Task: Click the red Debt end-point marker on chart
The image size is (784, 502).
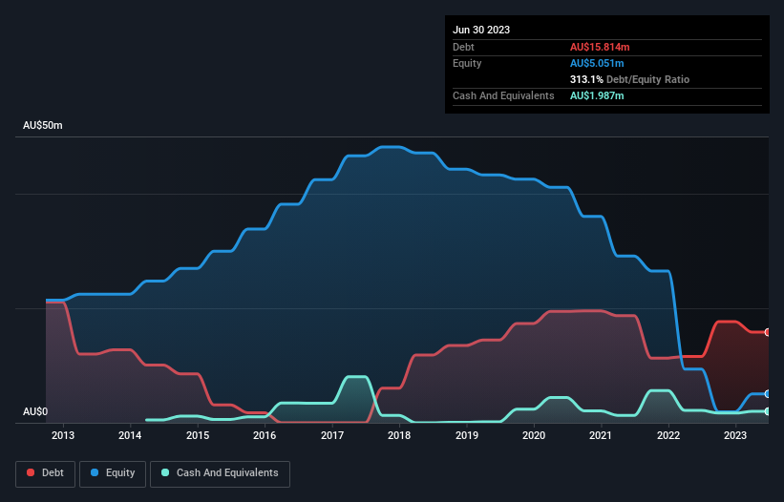Action: pos(768,332)
